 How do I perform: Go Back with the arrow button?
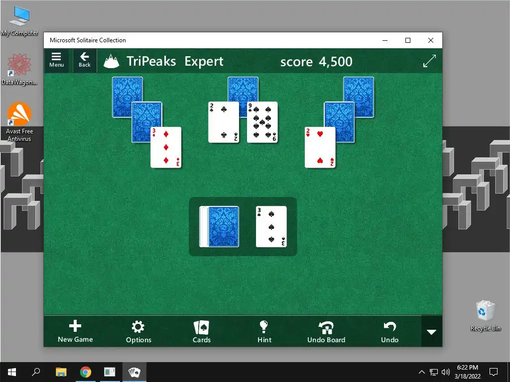85,60
